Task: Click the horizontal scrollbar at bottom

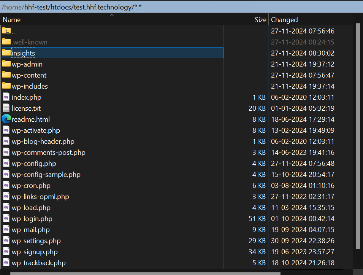Action: (144, 273)
